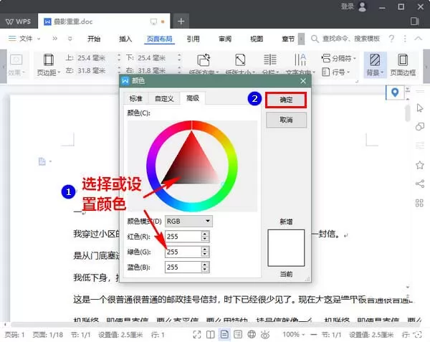This screenshot has width=430, height=342.
Task: Open the 视图 ribbon tab
Action: tap(257, 39)
